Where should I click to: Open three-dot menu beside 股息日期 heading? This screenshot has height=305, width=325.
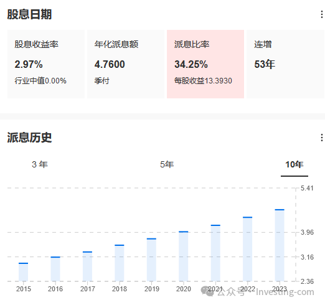click(x=321, y=14)
